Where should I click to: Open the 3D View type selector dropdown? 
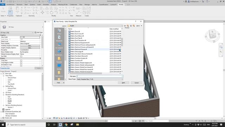22,27
